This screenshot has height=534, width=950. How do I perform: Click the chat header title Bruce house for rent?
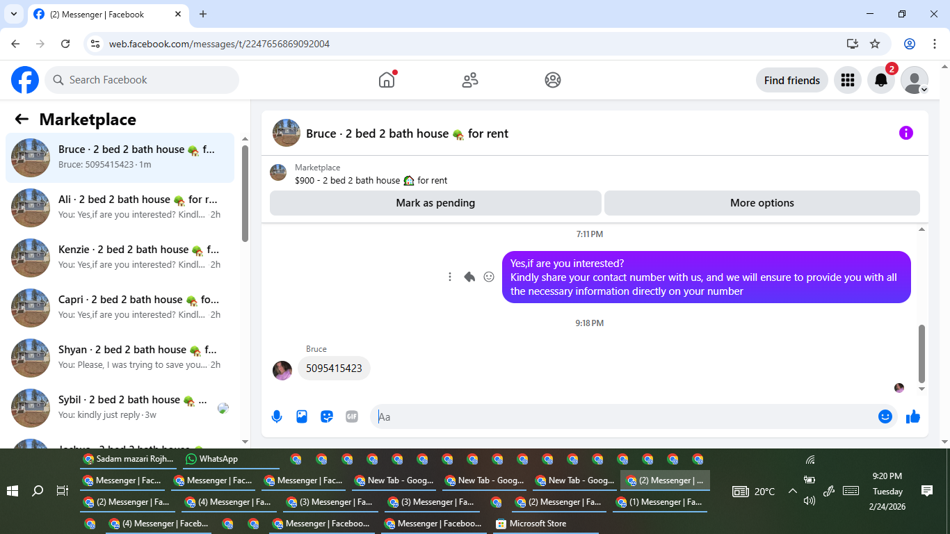coord(407,133)
